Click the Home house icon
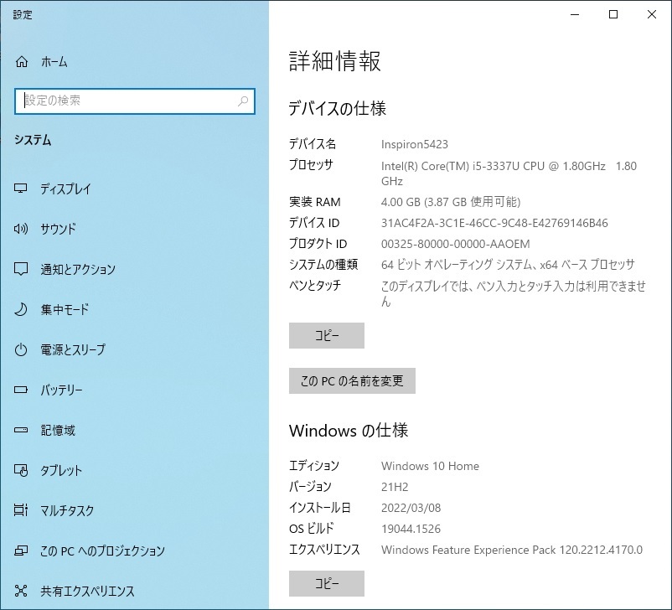The image size is (672, 610). (x=22, y=62)
